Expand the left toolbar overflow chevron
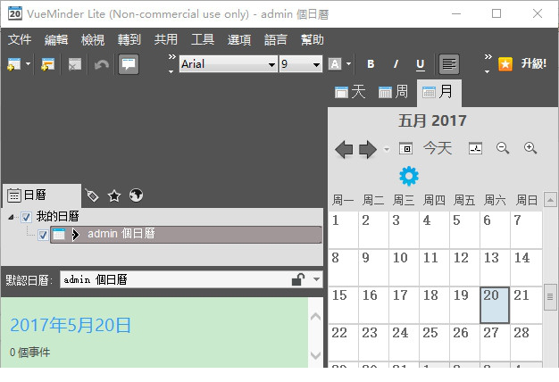Viewport: 559px width, 382px height. (x=171, y=64)
